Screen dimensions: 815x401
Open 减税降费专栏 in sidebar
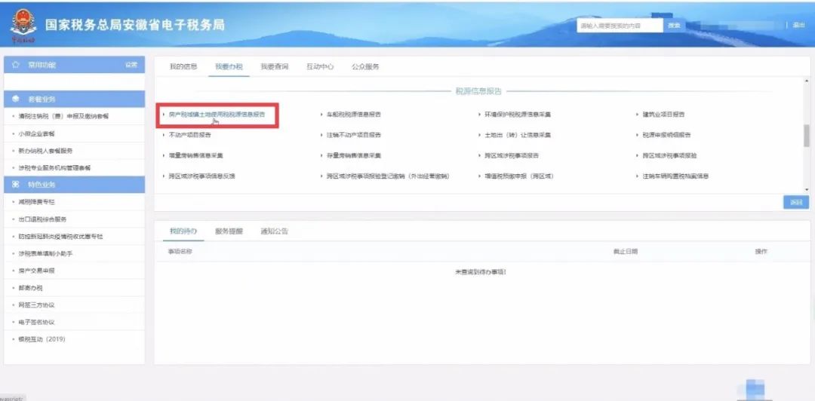36,202
